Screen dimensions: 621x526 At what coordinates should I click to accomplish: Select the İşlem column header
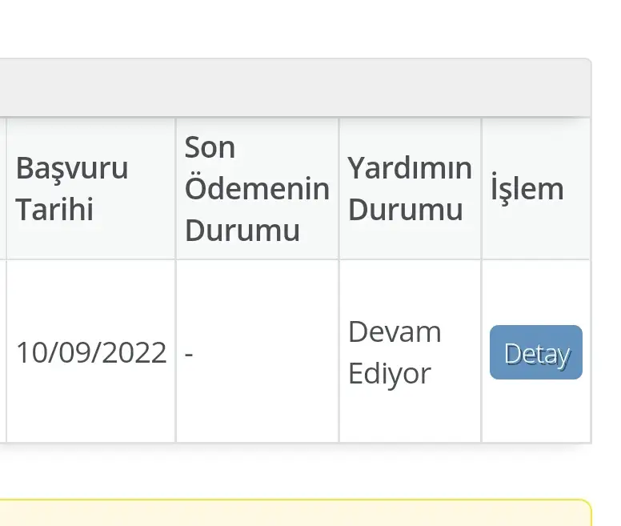point(536,188)
